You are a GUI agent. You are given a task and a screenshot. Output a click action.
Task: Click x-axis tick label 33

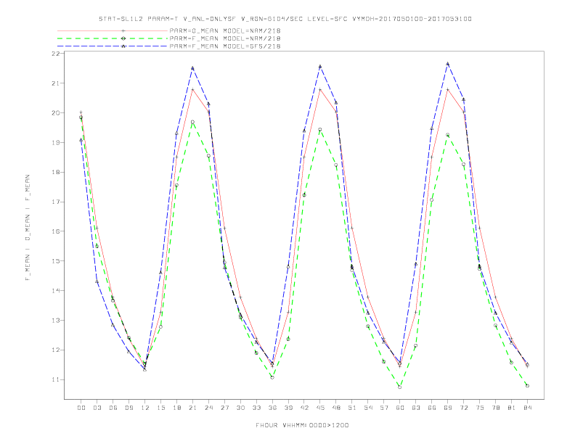pyautogui.click(x=256, y=408)
